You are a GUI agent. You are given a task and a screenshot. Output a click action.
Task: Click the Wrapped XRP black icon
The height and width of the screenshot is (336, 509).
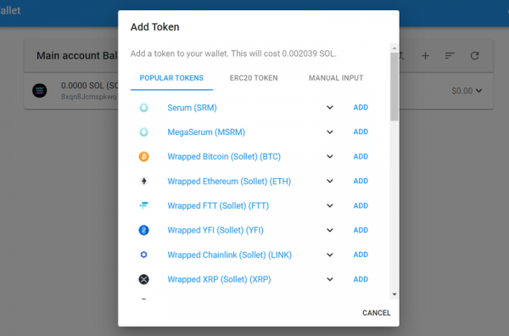[144, 279]
